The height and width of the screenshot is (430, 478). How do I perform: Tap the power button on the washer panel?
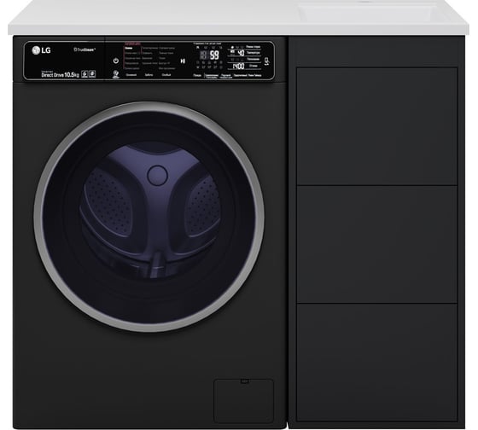(x=116, y=61)
